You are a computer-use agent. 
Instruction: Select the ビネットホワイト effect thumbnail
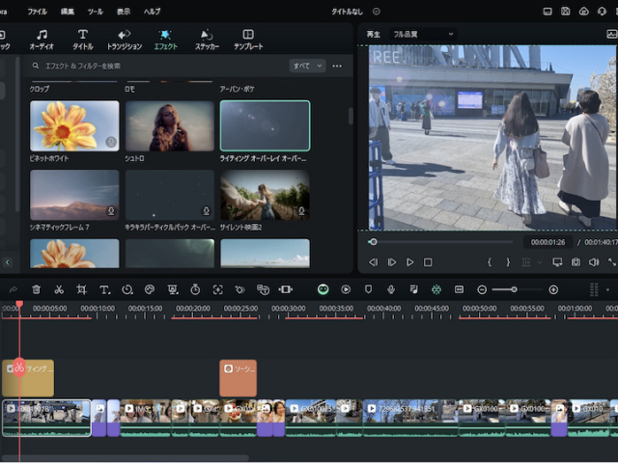click(x=74, y=126)
